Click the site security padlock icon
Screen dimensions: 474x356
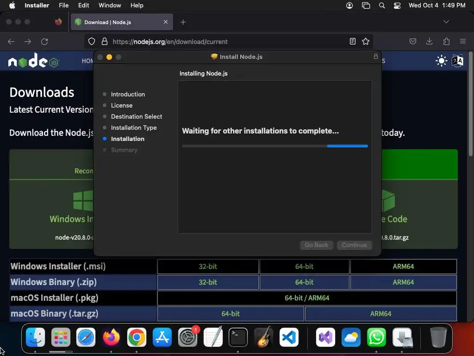104,41
